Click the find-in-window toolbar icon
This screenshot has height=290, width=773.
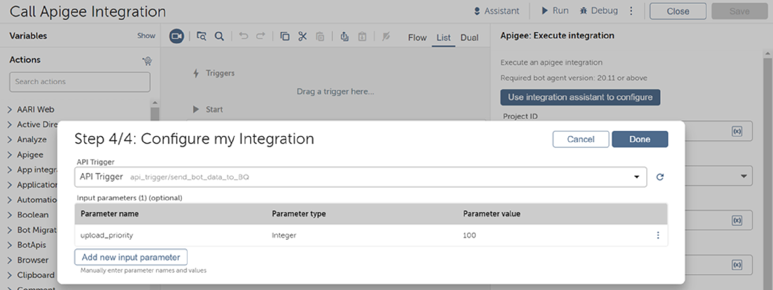[201, 36]
